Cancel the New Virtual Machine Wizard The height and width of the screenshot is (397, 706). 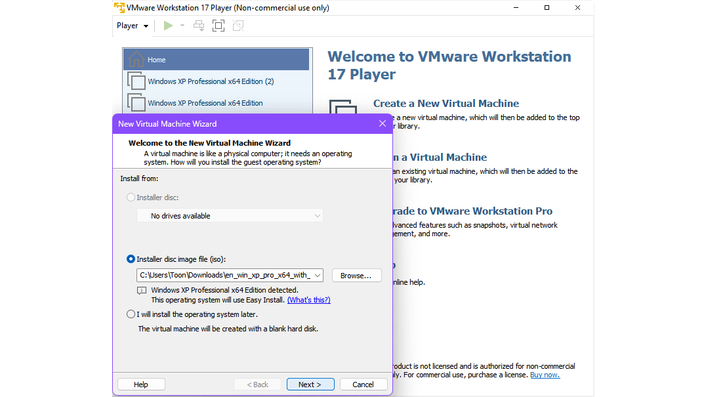click(363, 385)
